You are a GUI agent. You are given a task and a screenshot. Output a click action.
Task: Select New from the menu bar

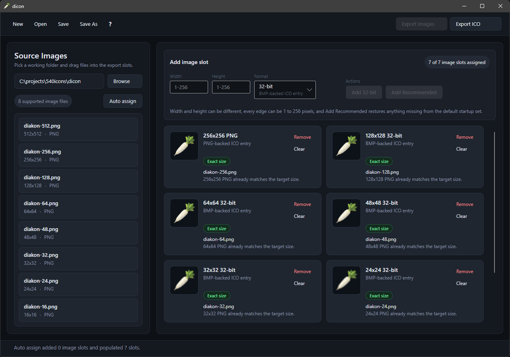pyautogui.click(x=18, y=24)
